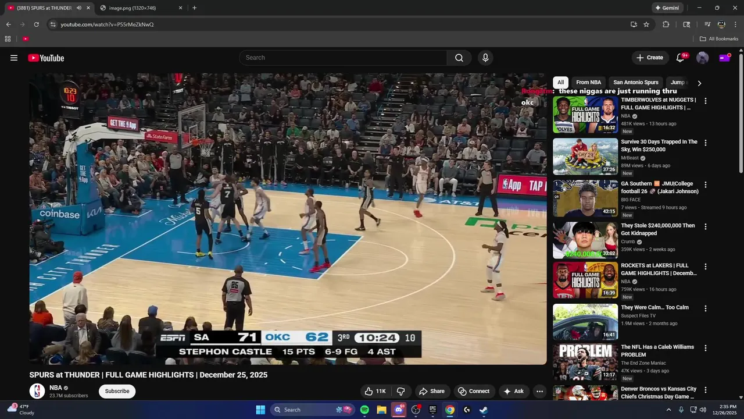Show hidden system tray icons
The height and width of the screenshot is (419, 744).
click(x=668, y=410)
